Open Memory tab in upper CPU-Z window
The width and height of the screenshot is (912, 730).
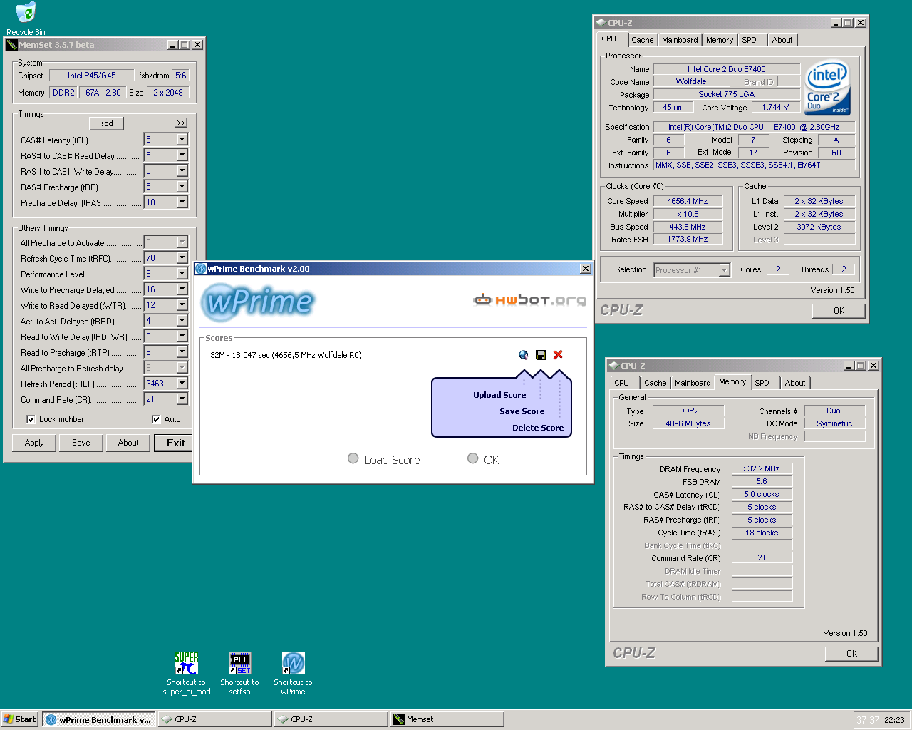click(x=720, y=41)
